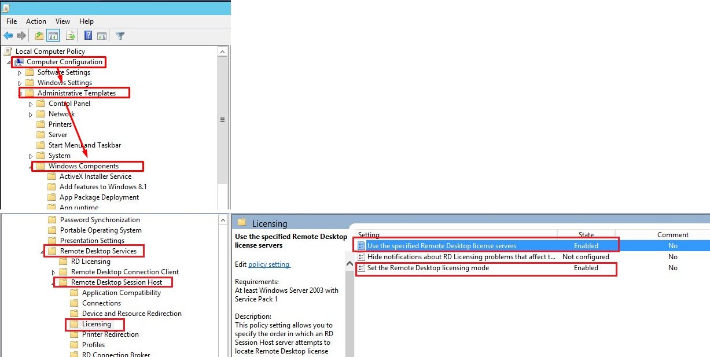Sort by the Comment column header

pyautogui.click(x=672, y=235)
